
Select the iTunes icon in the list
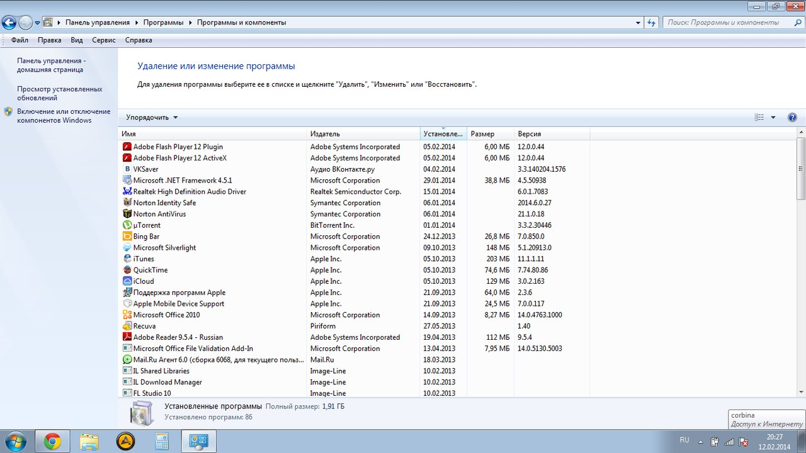[x=127, y=259]
